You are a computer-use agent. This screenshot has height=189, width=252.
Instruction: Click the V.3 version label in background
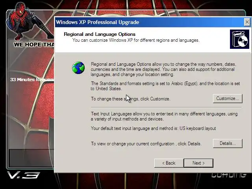pos(23,175)
